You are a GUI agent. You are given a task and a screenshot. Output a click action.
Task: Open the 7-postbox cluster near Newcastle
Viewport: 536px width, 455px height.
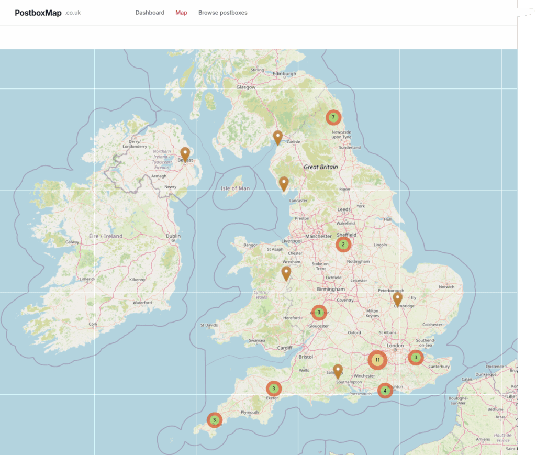pyautogui.click(x=333, y=118)
